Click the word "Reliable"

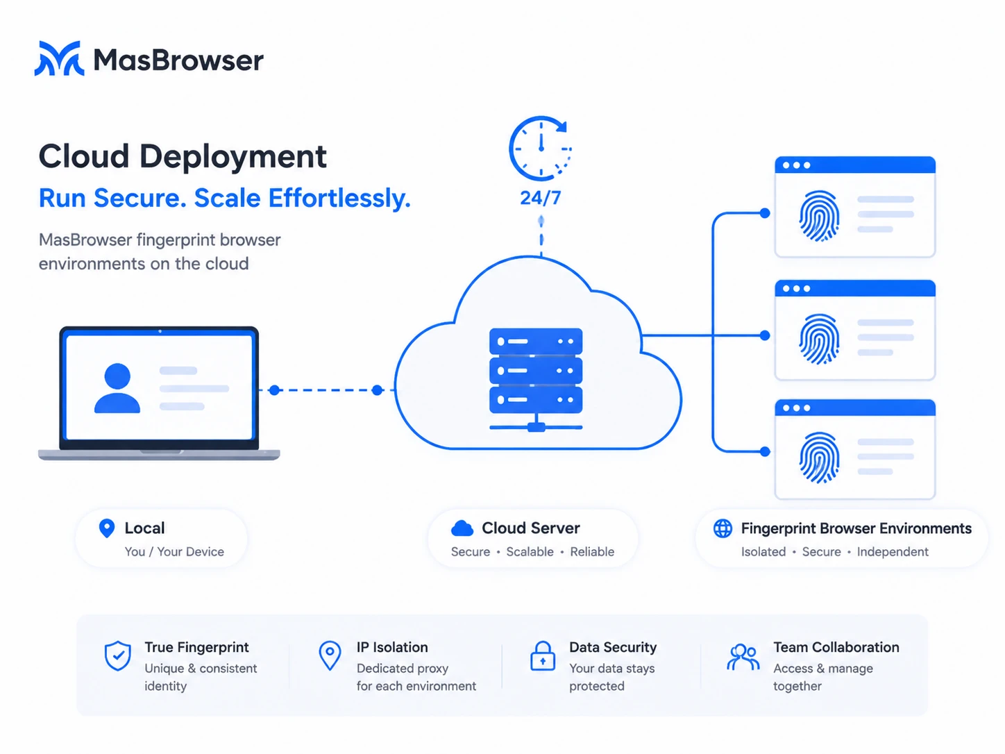[x=592, y=552]
